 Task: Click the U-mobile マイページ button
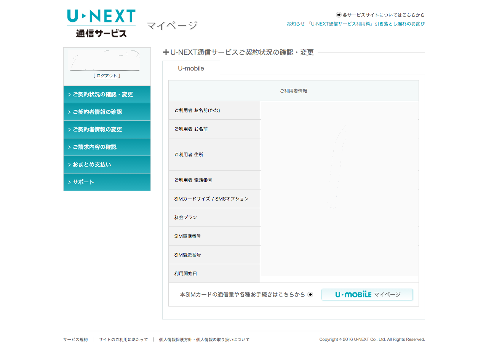(x=367, y=294)
